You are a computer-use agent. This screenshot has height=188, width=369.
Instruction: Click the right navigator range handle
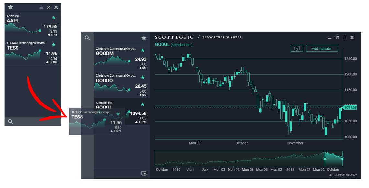[x=342, y=159]
